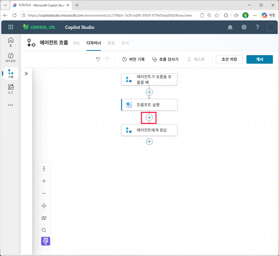Click the Contoso, Ltd. logo

pos(39,27)
